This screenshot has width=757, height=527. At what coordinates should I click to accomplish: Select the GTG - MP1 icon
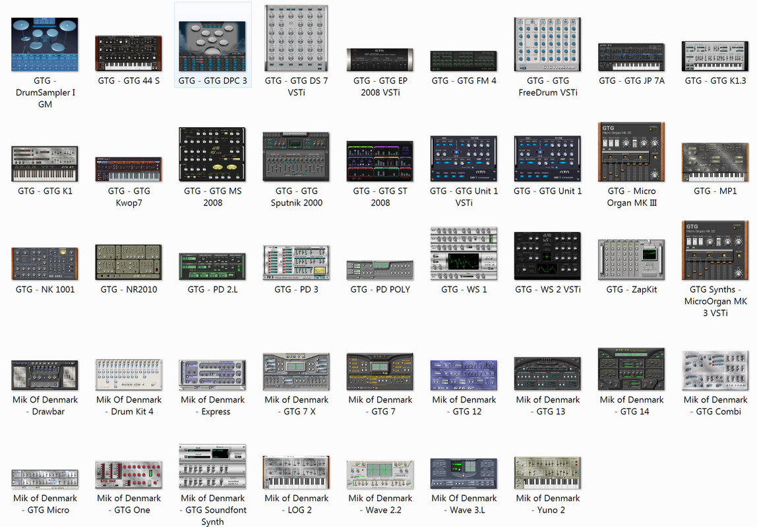click(x=715, y=162)
